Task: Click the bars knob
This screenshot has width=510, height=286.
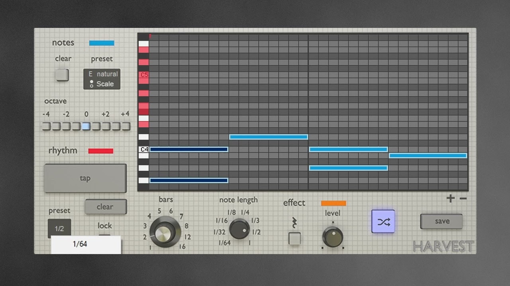Action: [x=165, y=232]
